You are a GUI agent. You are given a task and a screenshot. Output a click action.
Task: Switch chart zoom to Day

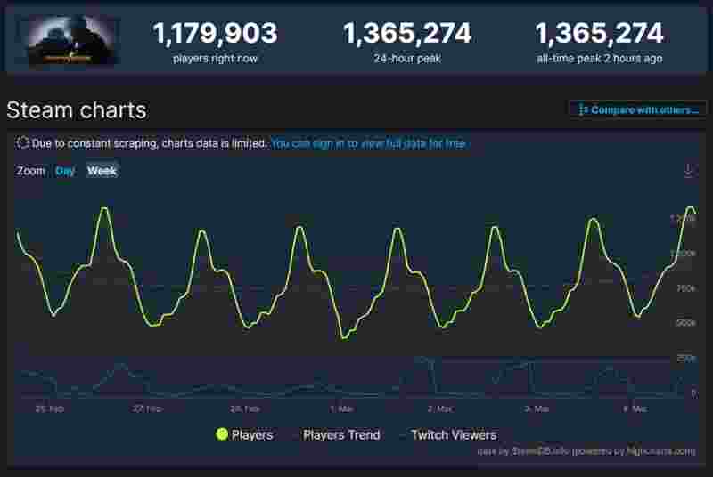coord(64,171)
